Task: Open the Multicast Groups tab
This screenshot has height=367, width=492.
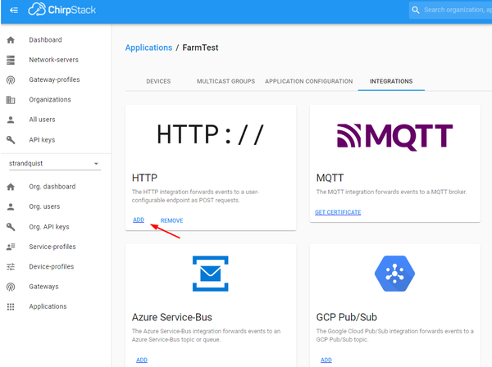Action: [225, 82]
